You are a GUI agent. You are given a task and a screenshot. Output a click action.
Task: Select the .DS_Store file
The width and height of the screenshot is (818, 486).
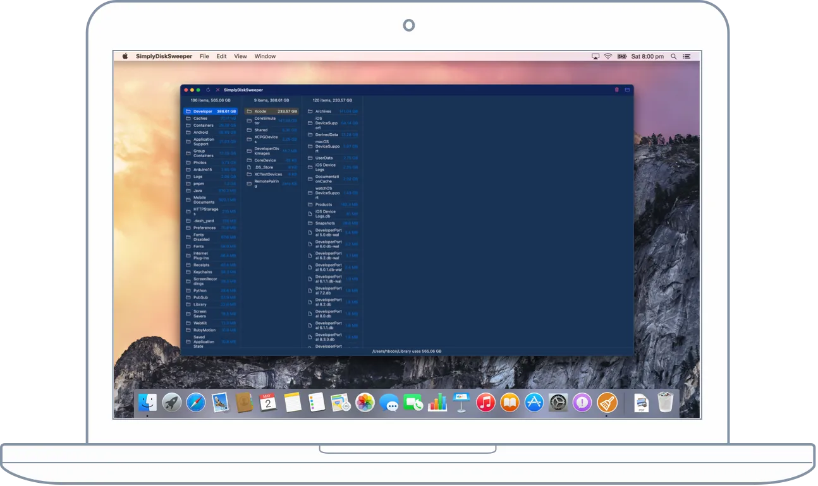pos(272,167)
